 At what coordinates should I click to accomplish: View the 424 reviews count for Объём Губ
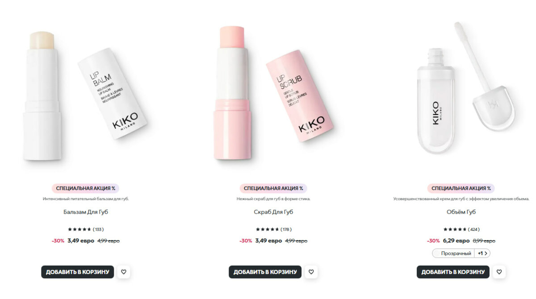pyautogui.click(x=474, y=229)
